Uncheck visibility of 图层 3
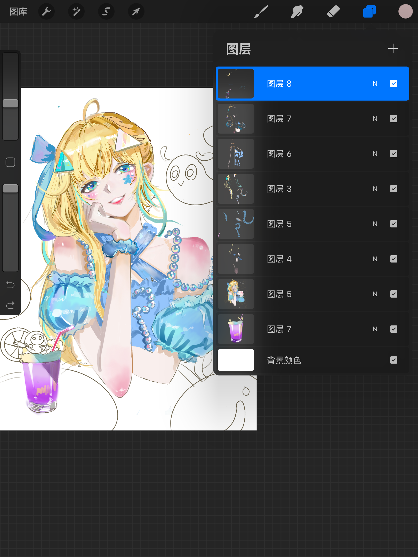Screen dimensions: 418x557 tap(394, 189)
